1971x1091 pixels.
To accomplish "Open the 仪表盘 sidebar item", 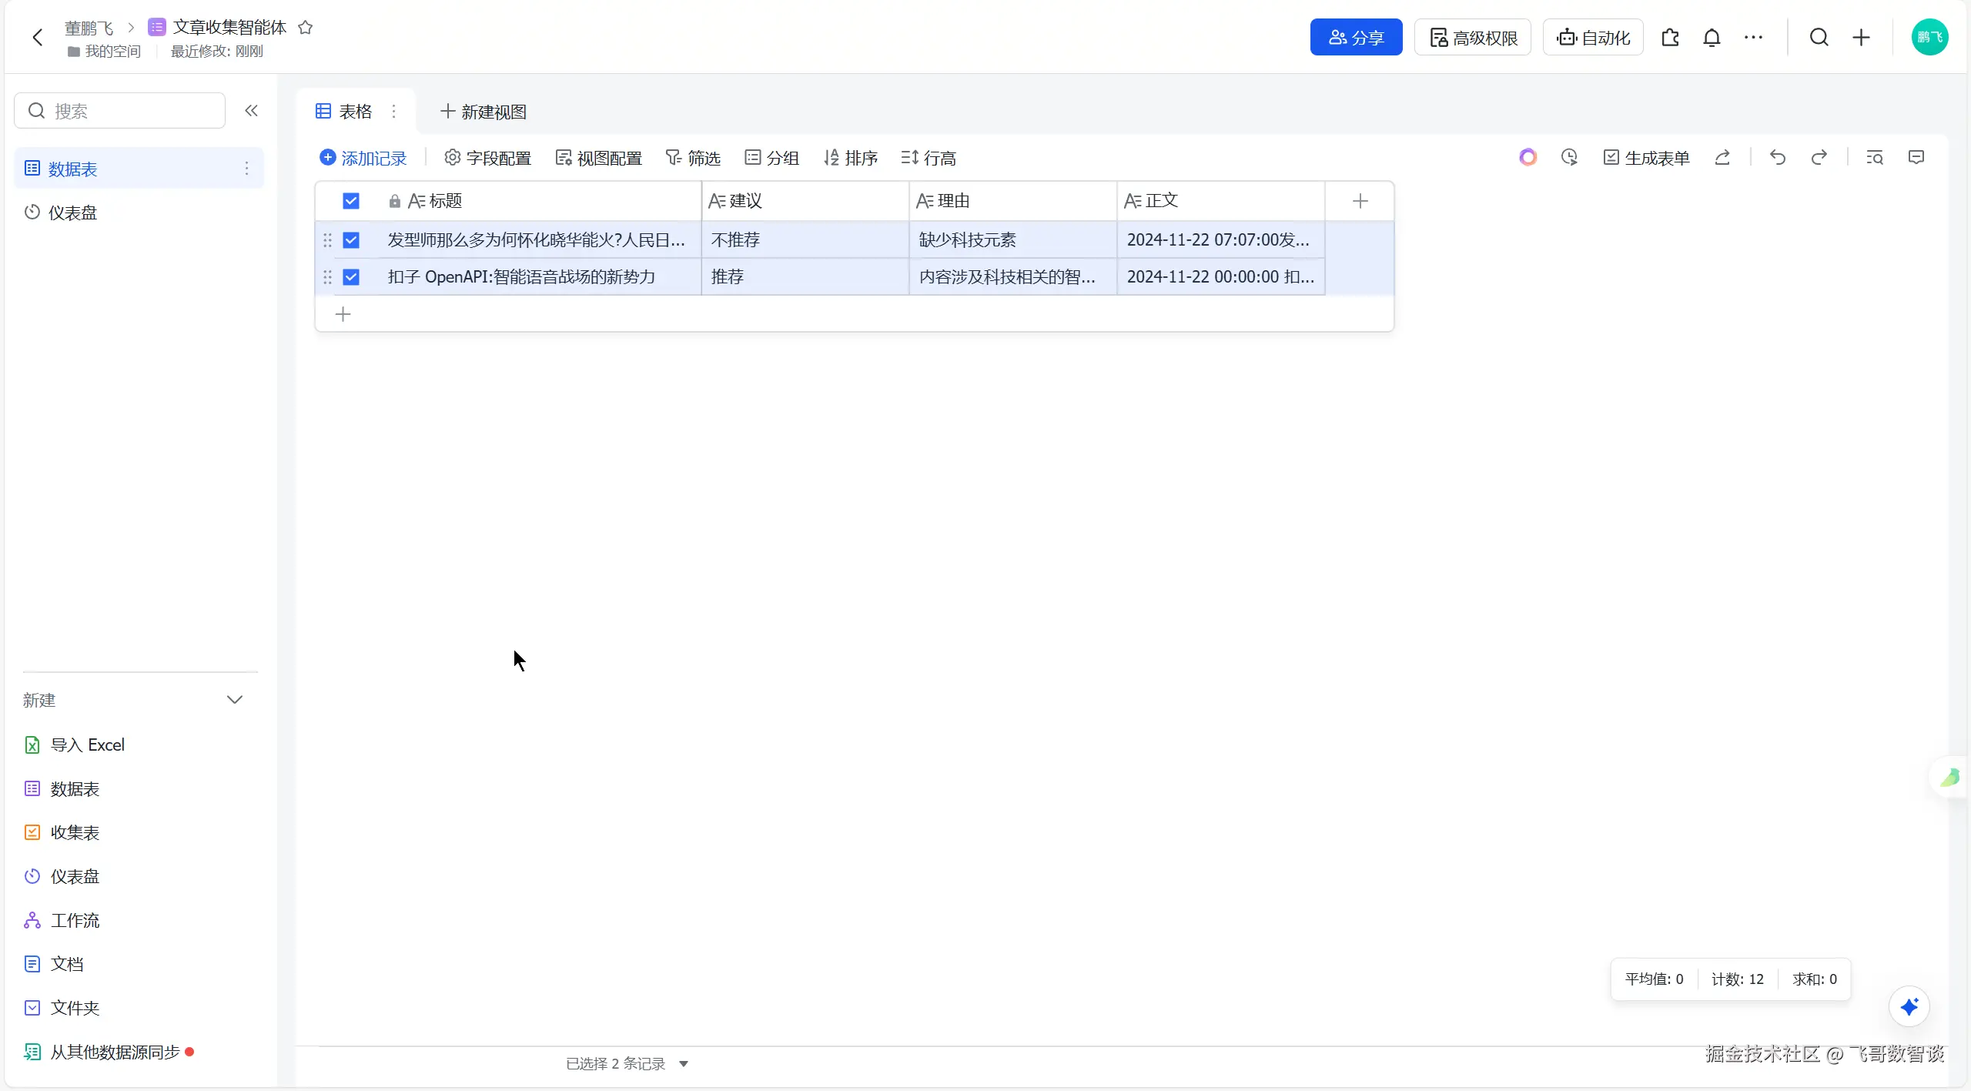I will [72, 213].
